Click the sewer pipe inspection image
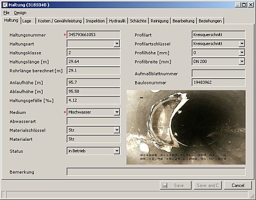 [x=186, y=127]
